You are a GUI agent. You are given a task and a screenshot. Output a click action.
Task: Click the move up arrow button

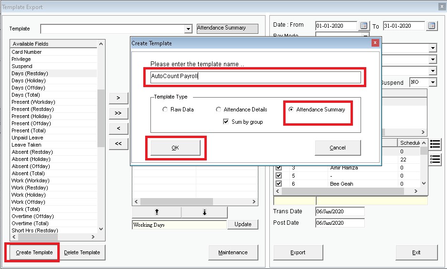pos(157,212)
